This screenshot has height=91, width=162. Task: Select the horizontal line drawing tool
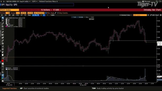pos(3,29)
